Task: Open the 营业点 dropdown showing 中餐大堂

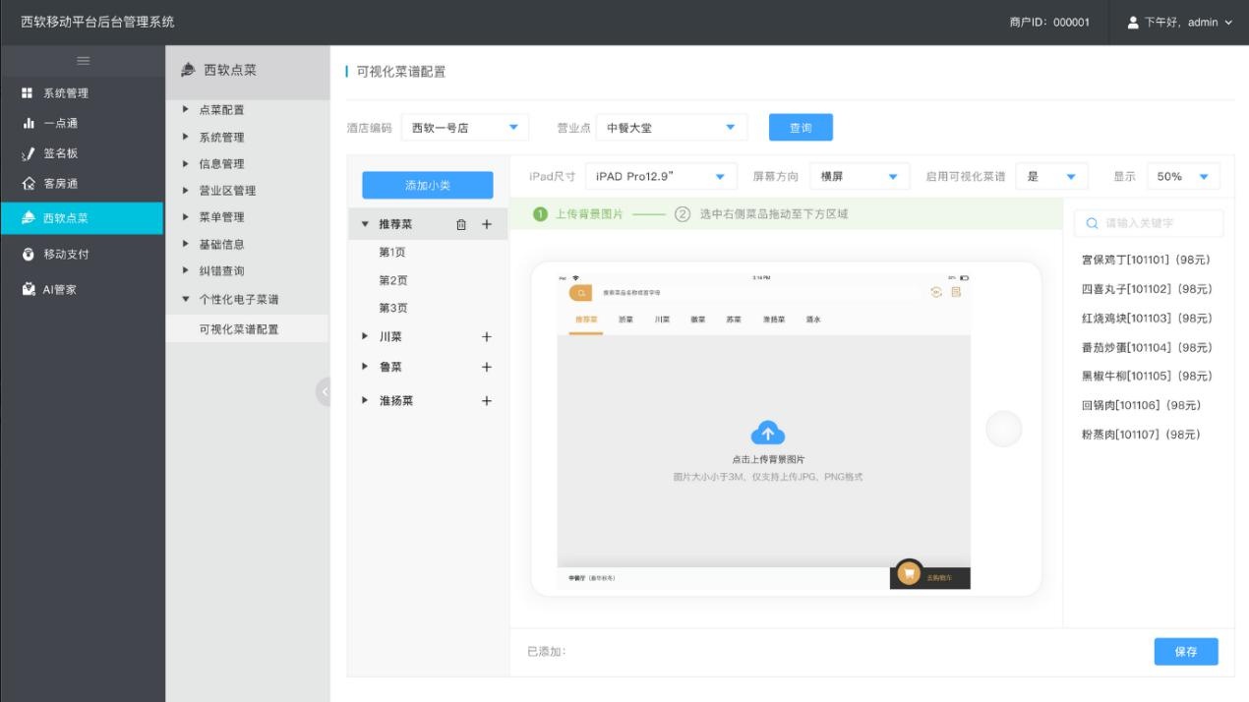Action: pos(672,128)
